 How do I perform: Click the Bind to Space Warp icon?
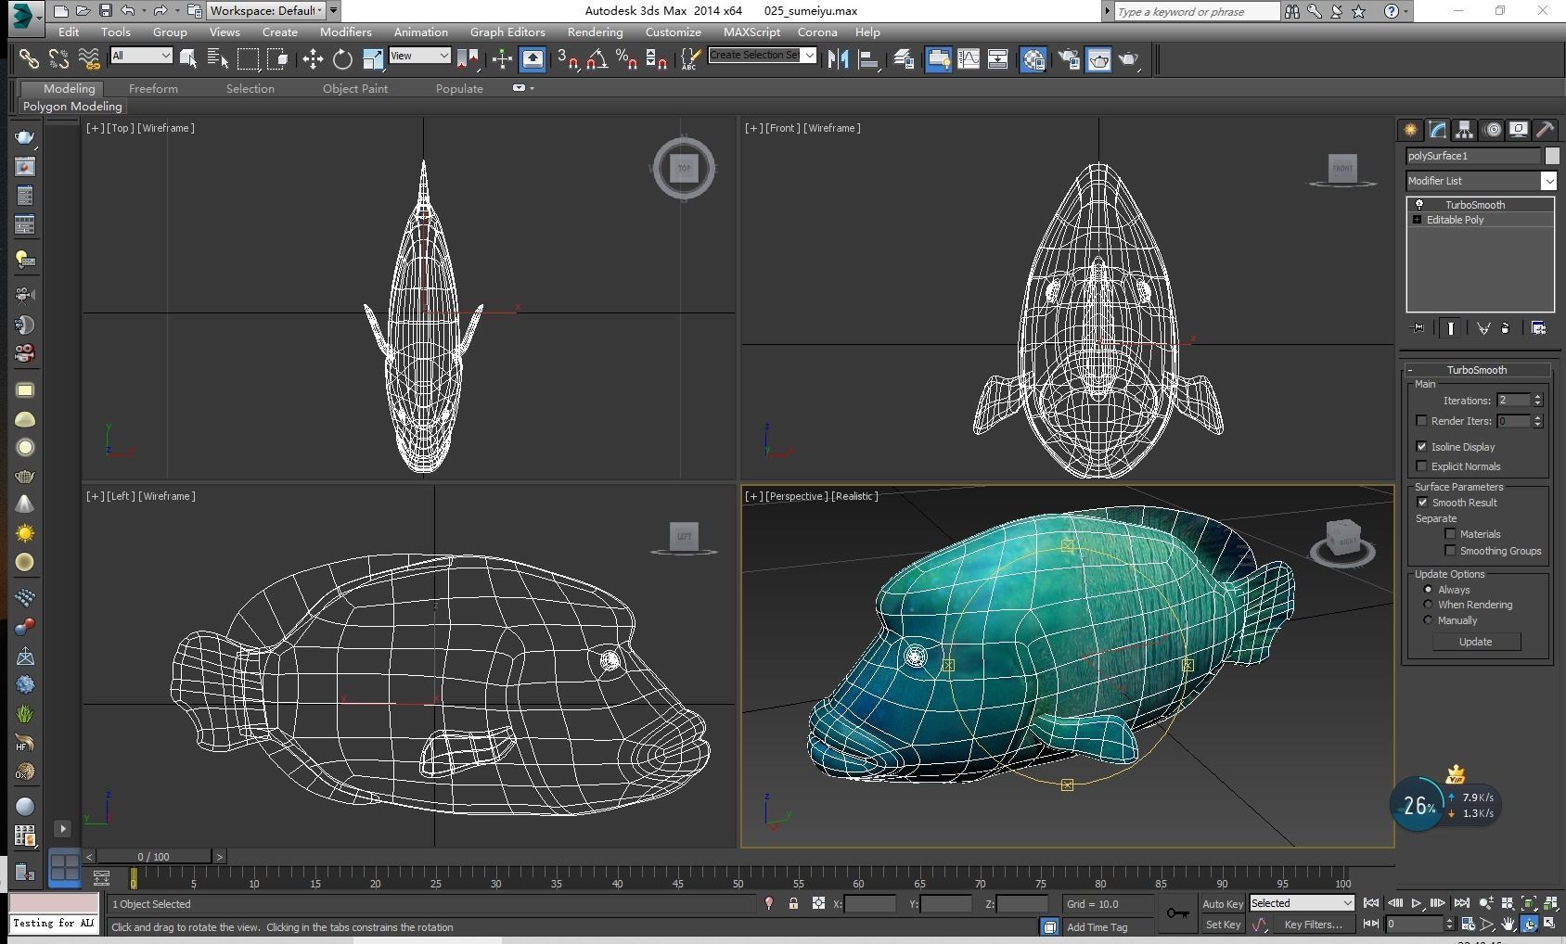tap(89, 59)
